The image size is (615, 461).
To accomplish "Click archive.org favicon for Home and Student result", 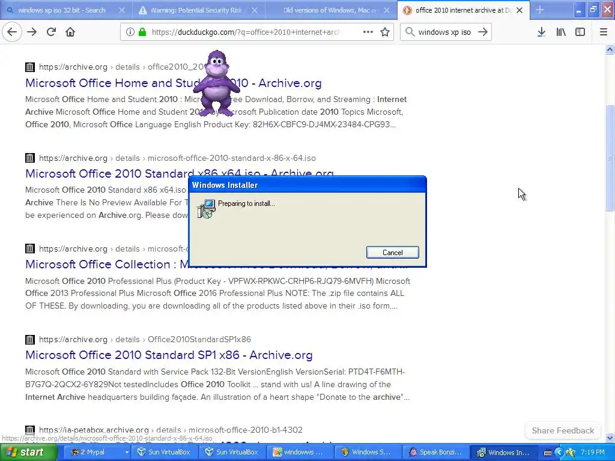I will 30,67.
